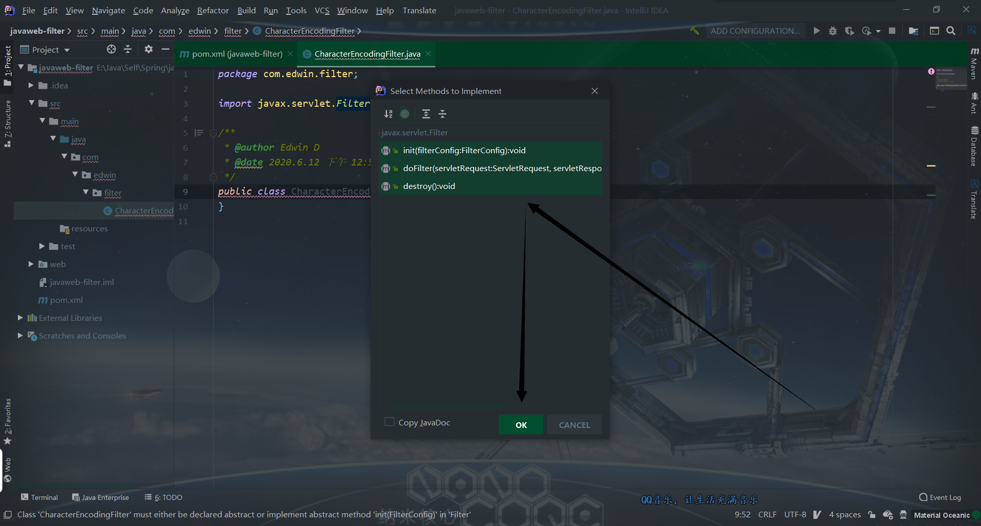
Task: Start debugging with the bug icon
Action: click(x=833, y=31)
